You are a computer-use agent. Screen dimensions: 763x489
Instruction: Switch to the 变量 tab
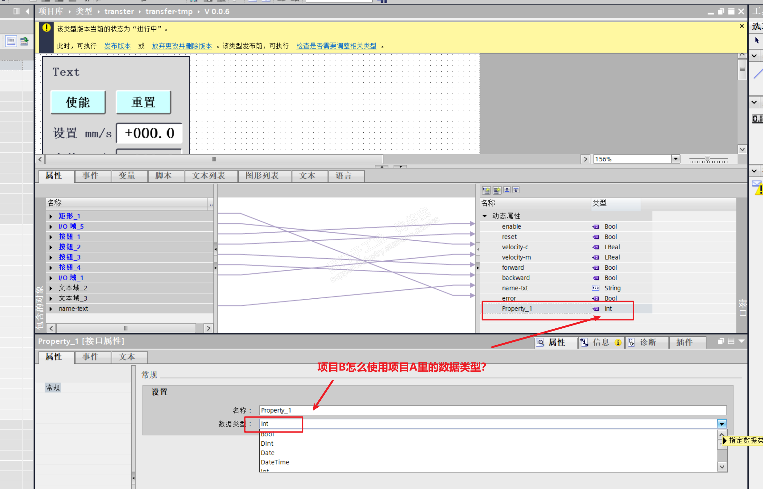pyautogui.click(x=127, y=176)
